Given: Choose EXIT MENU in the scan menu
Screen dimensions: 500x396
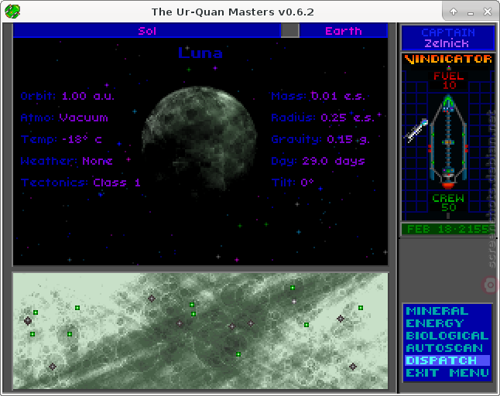Looking at the screenshot, I should [447, 373].
